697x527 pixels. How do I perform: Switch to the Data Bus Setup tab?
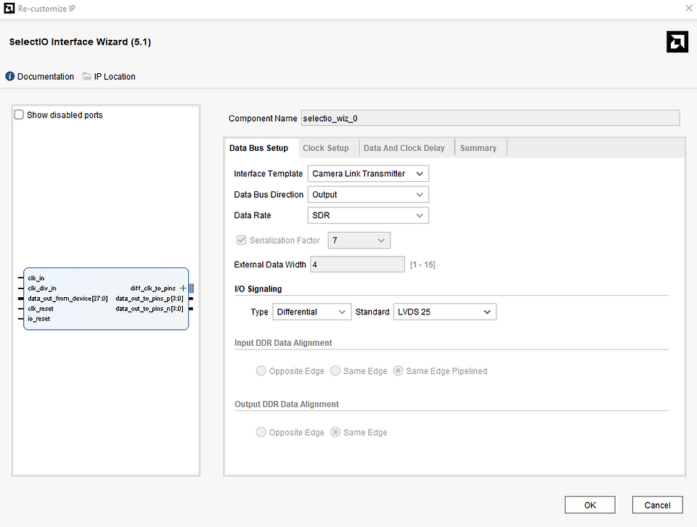tap(258, 148)
